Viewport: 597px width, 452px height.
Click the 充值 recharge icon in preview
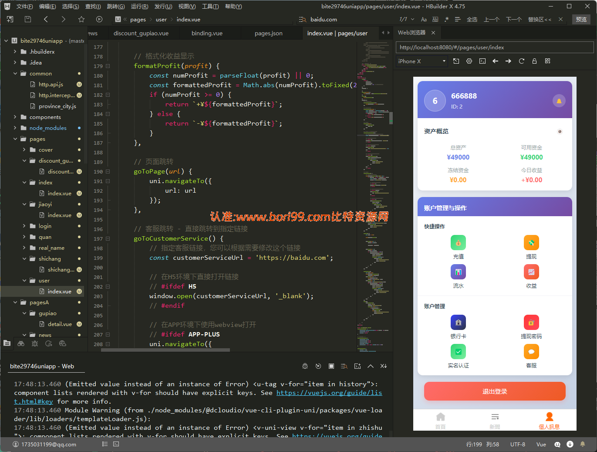pyautogui.click(x=458, y=243)
